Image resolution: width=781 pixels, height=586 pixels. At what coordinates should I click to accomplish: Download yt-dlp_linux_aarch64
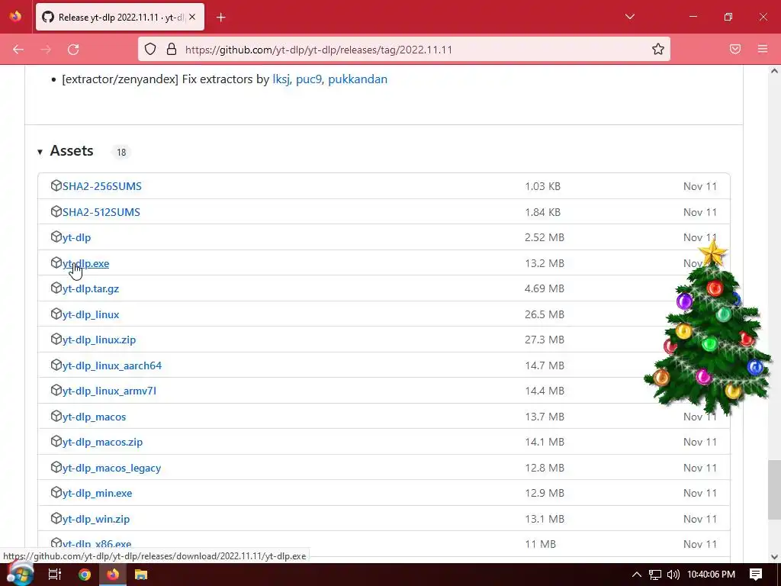coord(112,365)
